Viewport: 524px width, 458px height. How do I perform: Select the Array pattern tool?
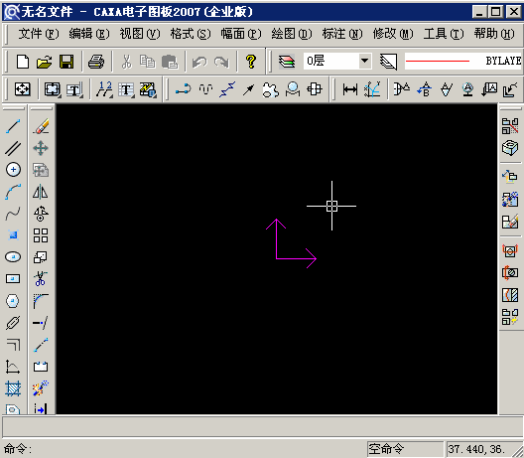click(41, 235)
